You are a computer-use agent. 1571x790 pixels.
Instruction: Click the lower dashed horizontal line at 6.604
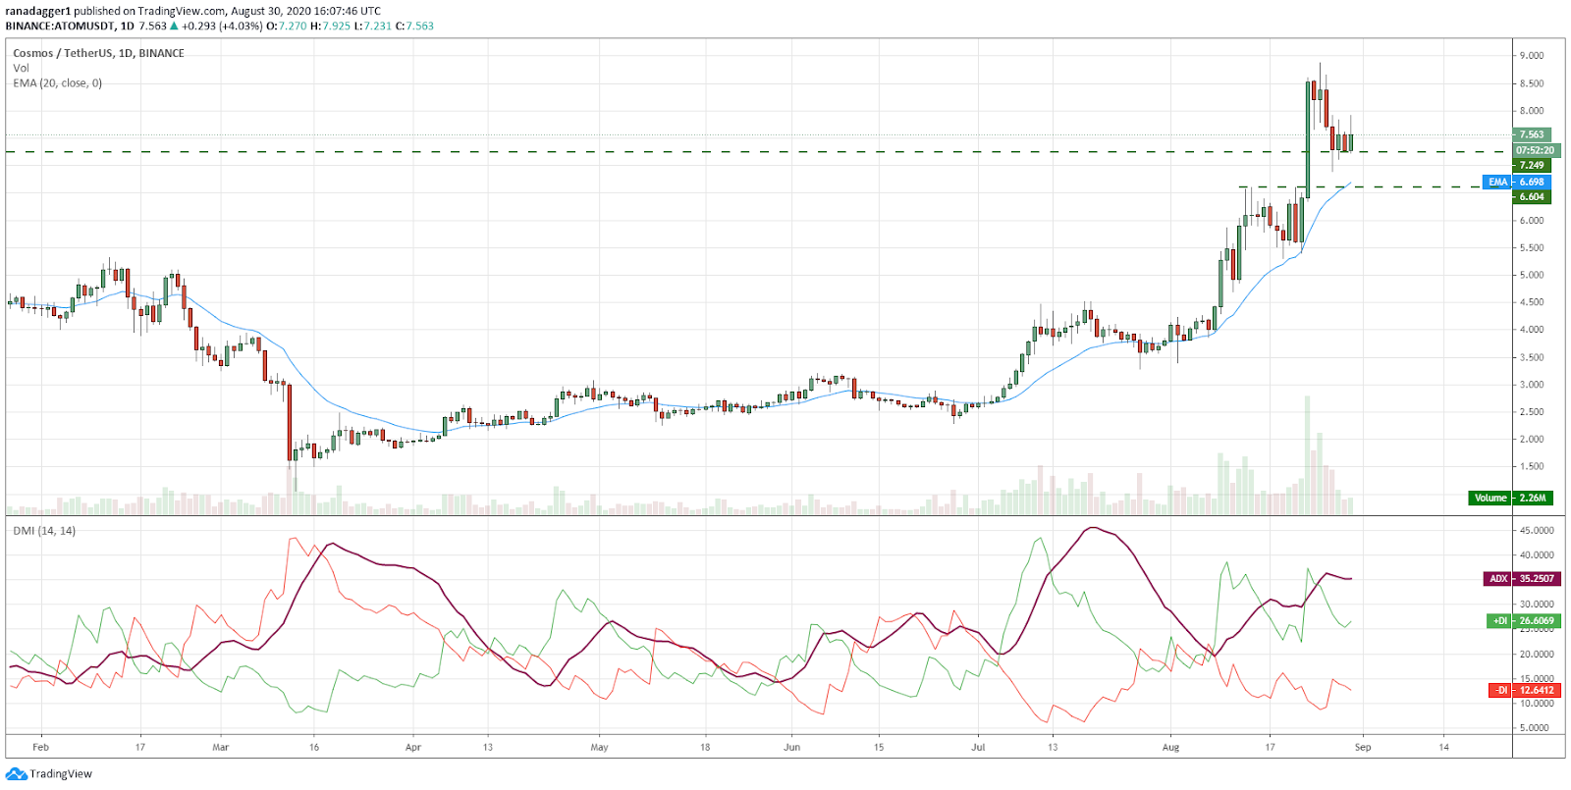[x=1375, y=186]
